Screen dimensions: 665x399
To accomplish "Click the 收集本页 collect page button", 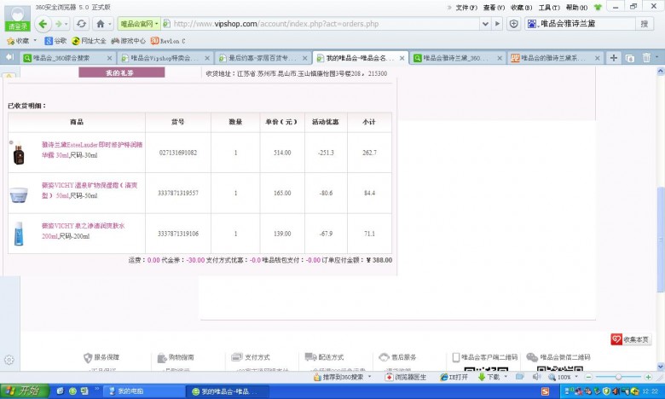I will tap(631, 339).
